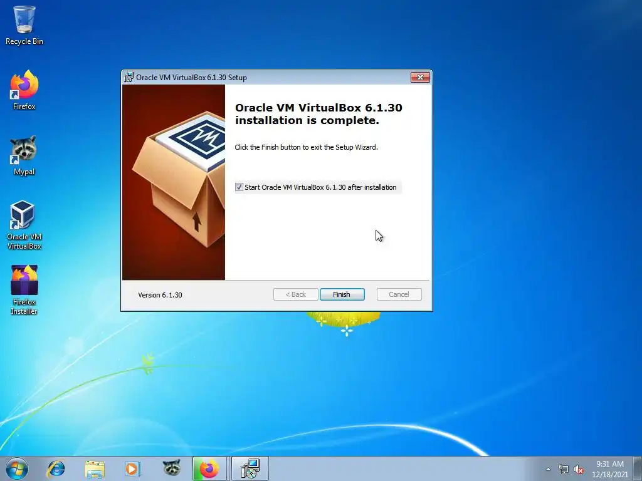Click the disabled Back button
Image resolution: width=642 pixels, height=481 pixels.
(x=296, y=294)
